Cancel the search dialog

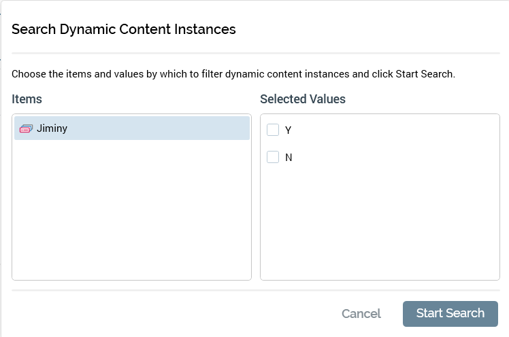click(x=361, y=314)
